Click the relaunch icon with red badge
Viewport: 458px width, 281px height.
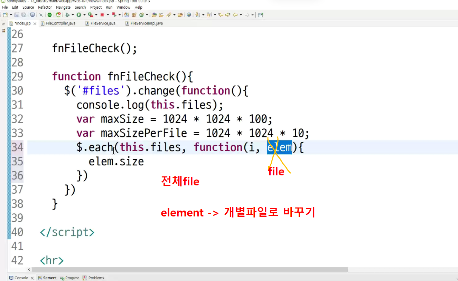pos(58,15)
